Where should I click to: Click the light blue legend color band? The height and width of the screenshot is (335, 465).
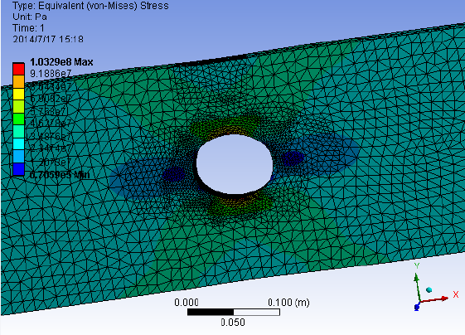(18, 157)
